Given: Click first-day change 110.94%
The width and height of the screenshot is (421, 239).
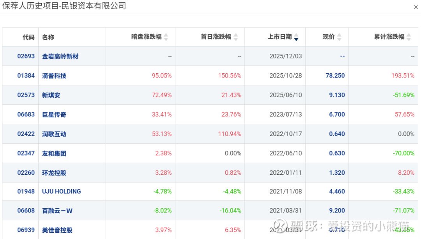Looking at the screenshot, I should point(230,134).
